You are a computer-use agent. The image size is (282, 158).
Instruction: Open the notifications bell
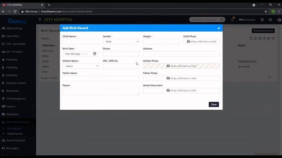(x=232, y=19)
